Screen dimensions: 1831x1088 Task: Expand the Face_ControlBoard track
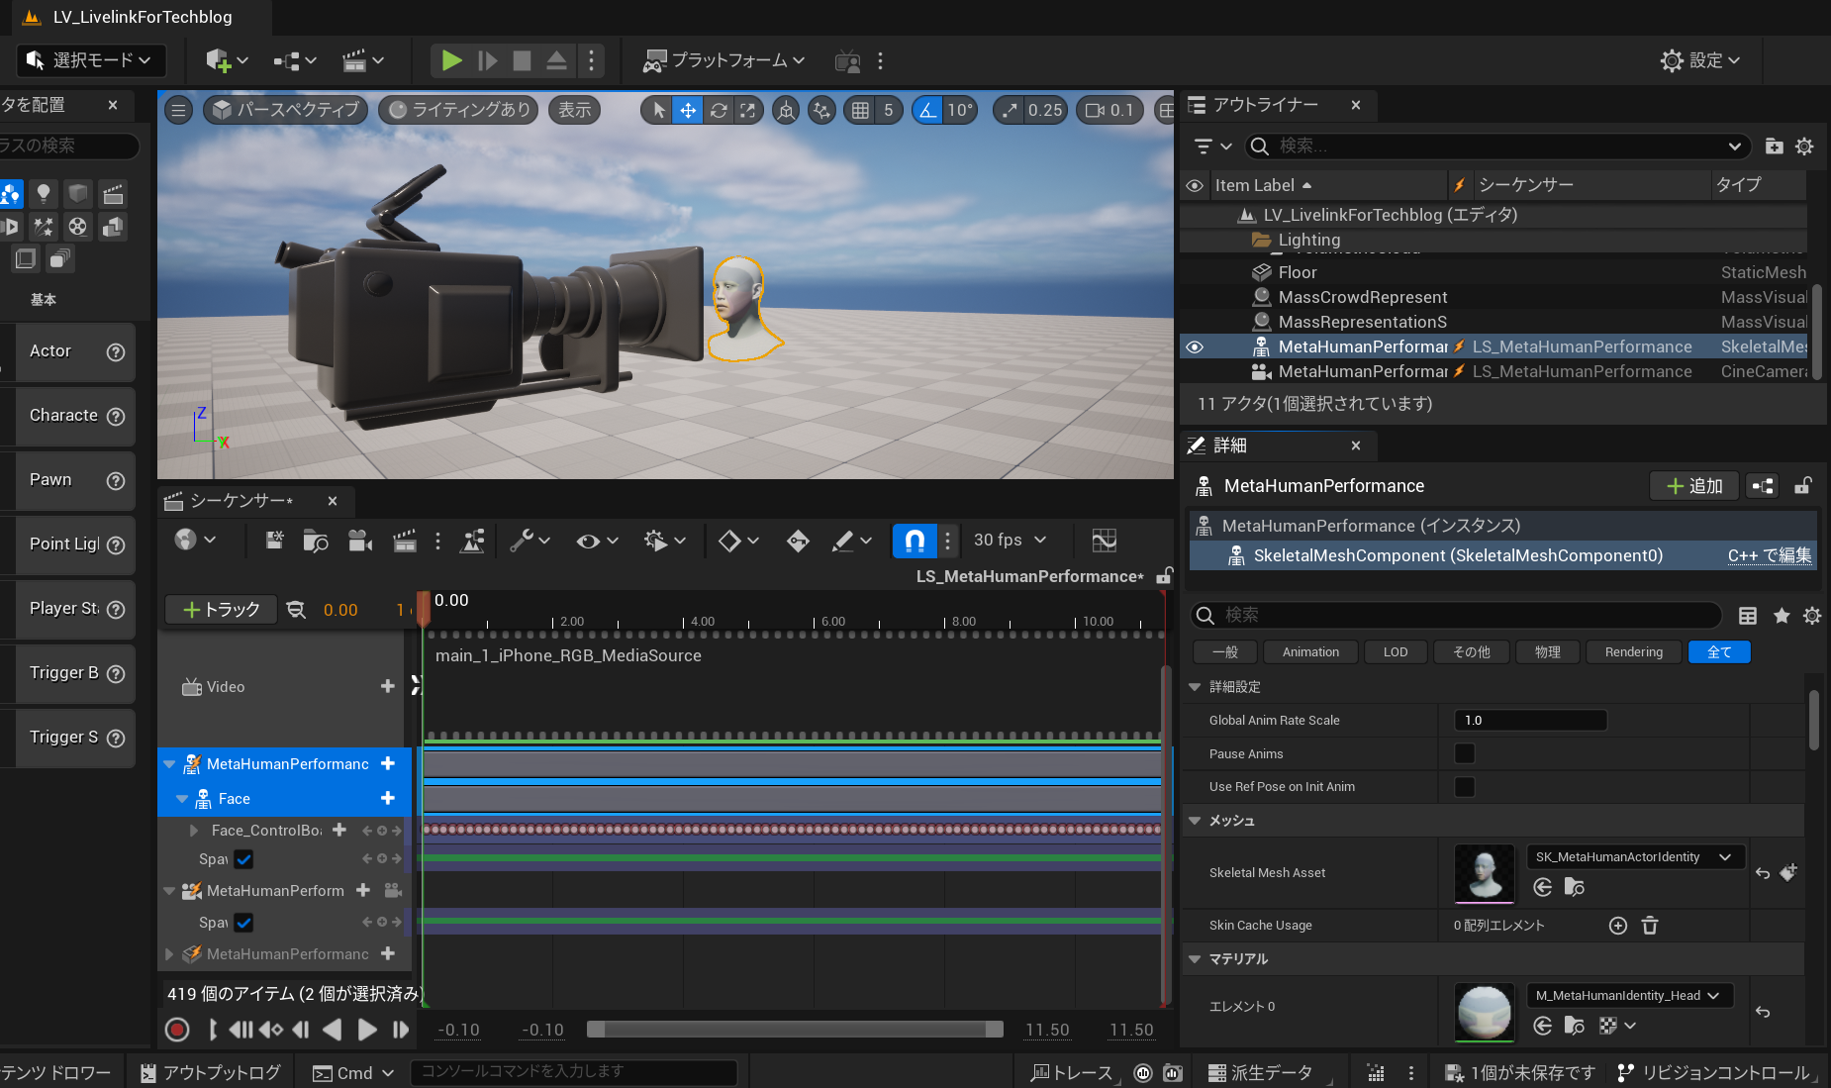tap(194, 831)
